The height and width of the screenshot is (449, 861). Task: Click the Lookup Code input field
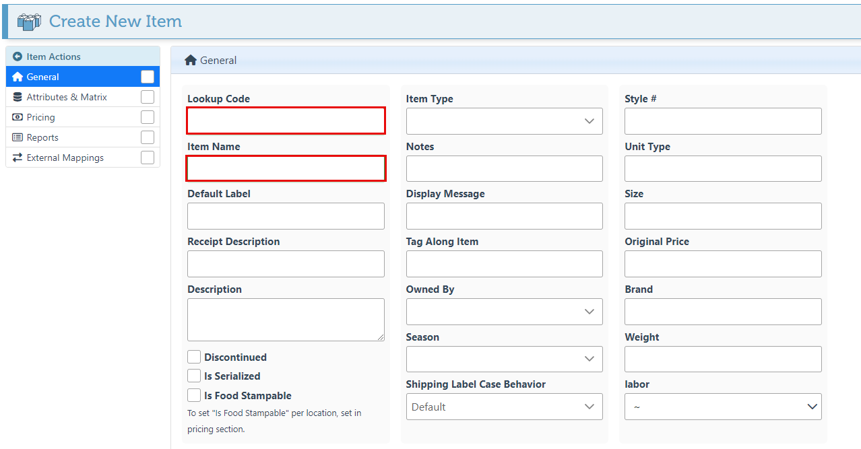pyautogui.click(x=286, y=120)
